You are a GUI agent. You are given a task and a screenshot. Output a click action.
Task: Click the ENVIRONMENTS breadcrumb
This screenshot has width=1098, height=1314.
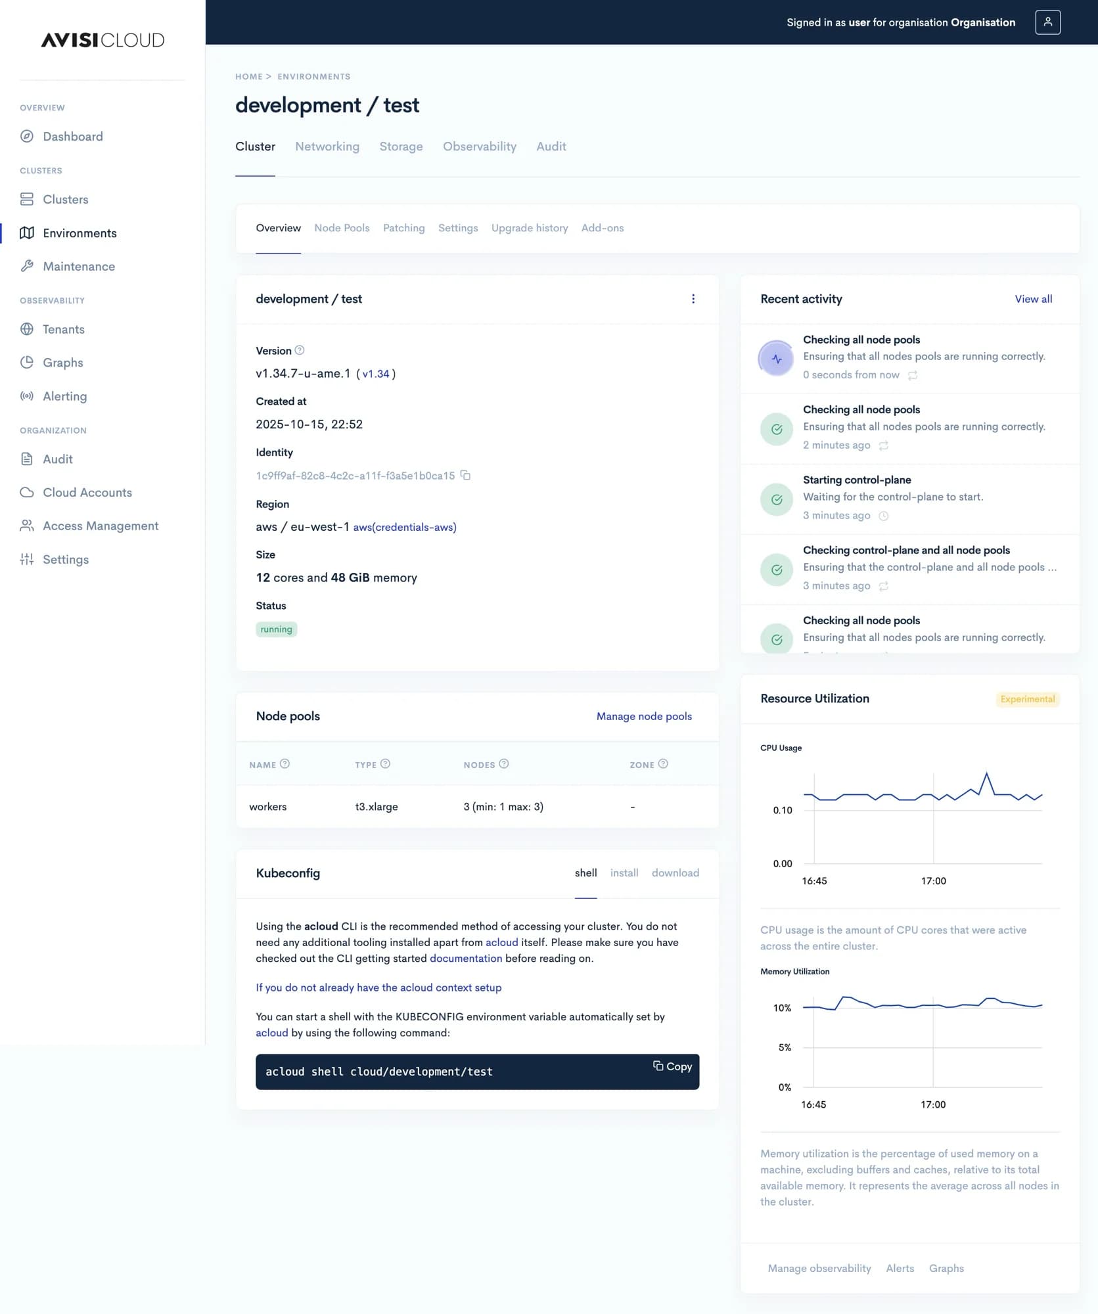pyautogui.click(x=314, y=77)
